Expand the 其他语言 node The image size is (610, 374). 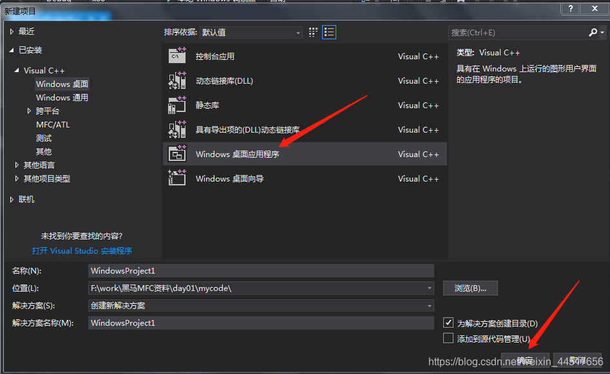coord(17,165)
